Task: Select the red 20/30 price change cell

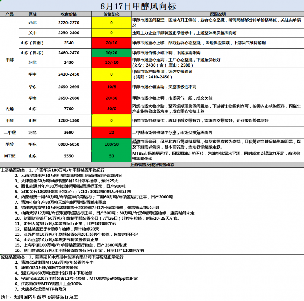Action: click(111, 98)
